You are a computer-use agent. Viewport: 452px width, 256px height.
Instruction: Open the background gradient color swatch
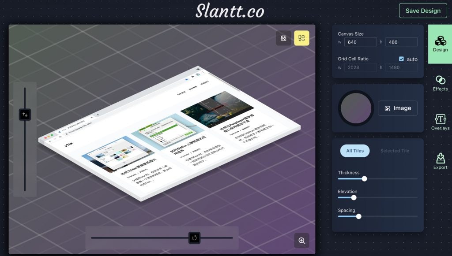[x=356, y=108]
